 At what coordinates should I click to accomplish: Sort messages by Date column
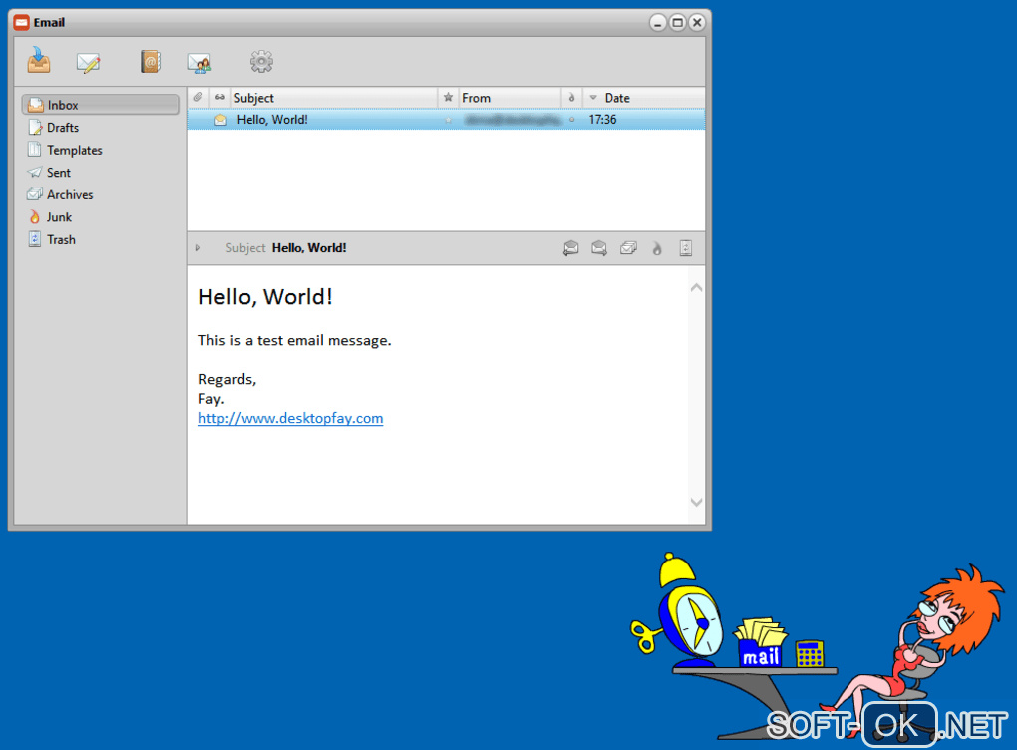coord(643,98)
